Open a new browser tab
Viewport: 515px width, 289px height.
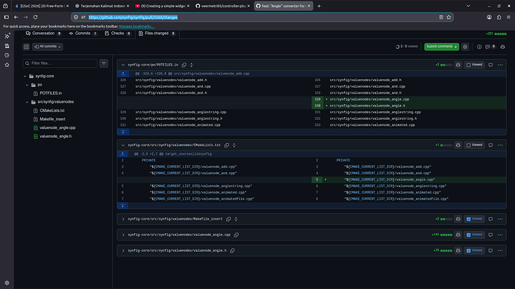pos(319,6)
